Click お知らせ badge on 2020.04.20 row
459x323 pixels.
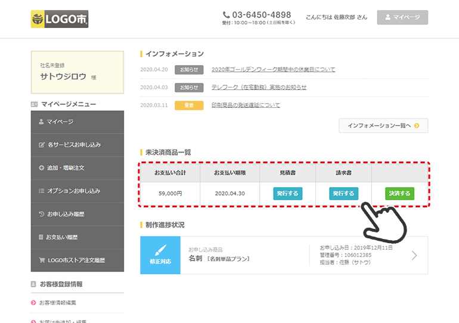coord(189,70)
